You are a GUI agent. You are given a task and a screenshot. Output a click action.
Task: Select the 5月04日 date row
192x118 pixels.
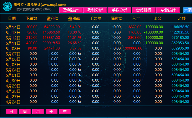13,70
